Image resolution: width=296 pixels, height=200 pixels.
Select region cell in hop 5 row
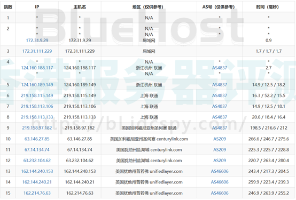point(149,85)
